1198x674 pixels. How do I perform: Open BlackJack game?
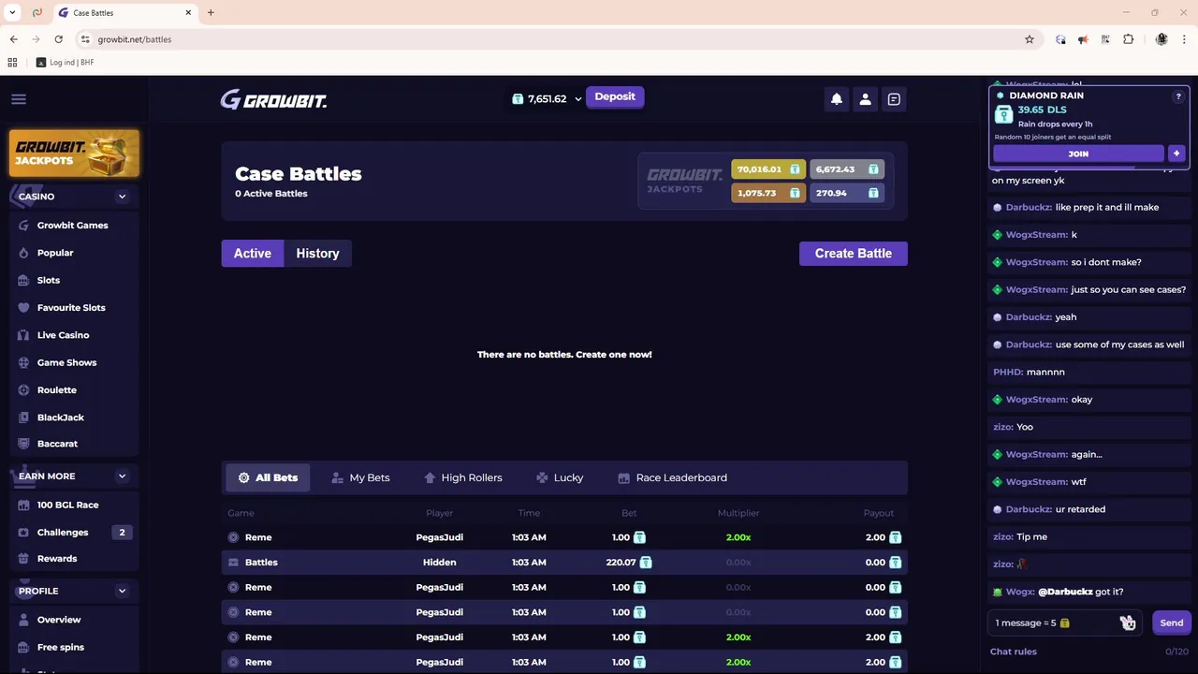60,418
